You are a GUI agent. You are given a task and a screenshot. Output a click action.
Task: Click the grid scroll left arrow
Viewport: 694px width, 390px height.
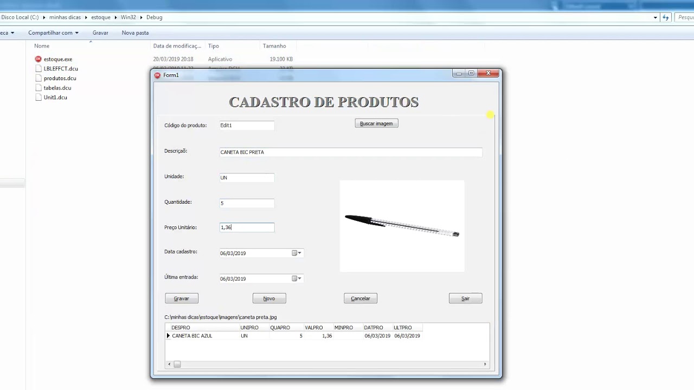tap(169, 365)
